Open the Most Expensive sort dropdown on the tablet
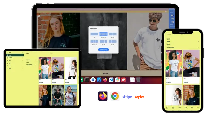 (x=31, y=65)
